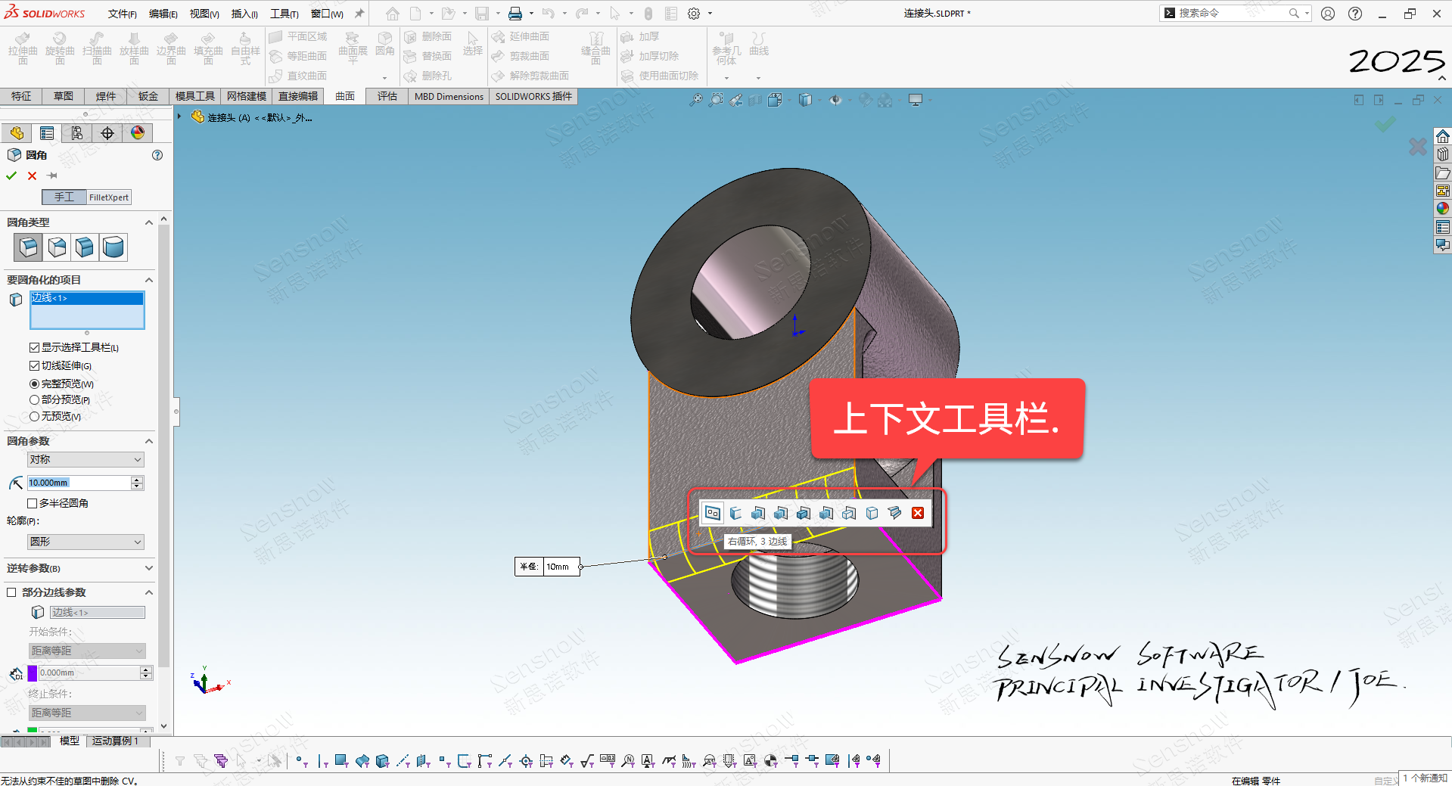Toggle the 切线延伸 checkbox
The height and width of the screenshot is (786, 1452).
click(x=34, y=365)
